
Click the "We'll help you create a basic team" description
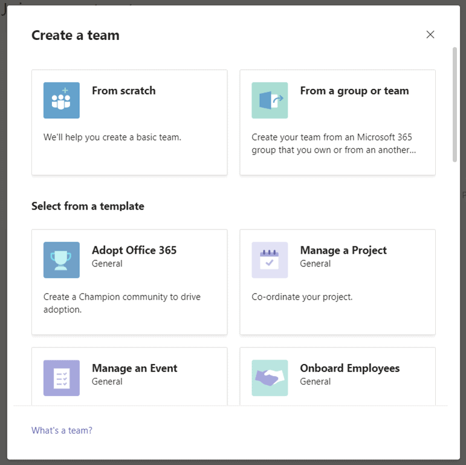pos(112,137)
